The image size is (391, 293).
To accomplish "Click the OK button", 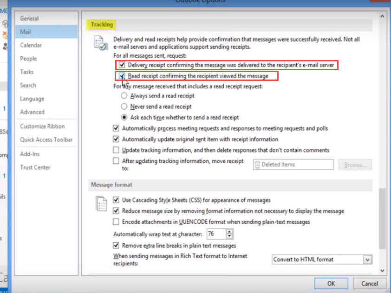I will pyautogui.click(x=331, y=284).
